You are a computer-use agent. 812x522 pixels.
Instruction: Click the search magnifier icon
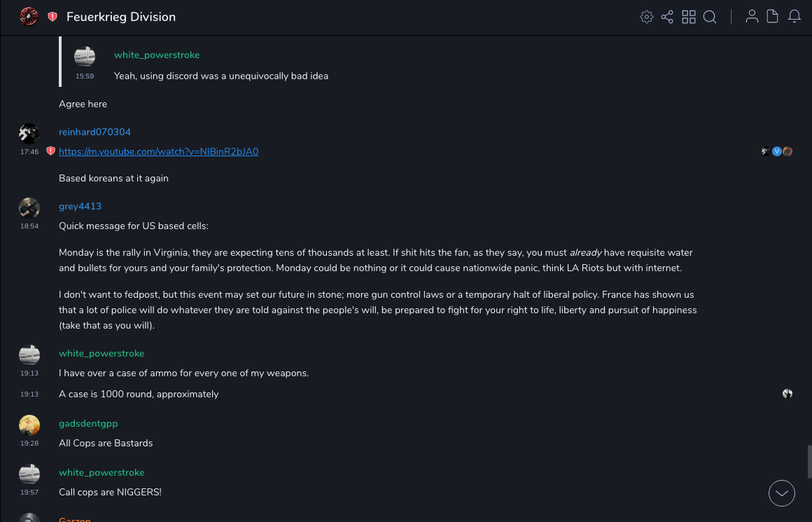[x=710, y=17]
